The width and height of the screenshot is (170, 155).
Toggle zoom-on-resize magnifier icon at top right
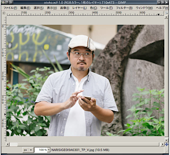[x=166, y=13]
